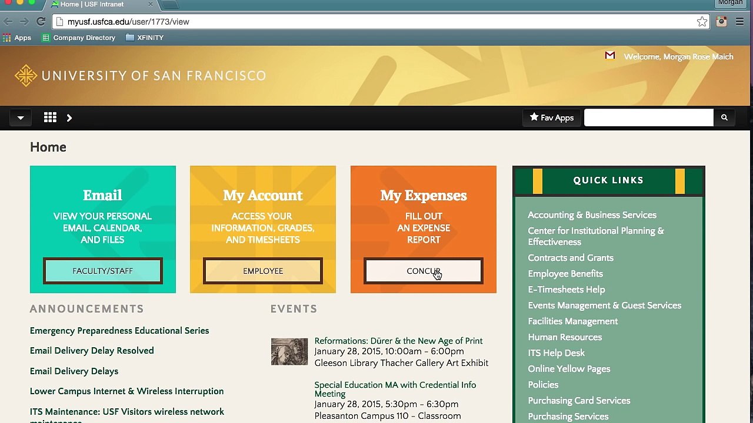Open the XFINITY bookmarks folder
Screen dimensions: 753x423
(x=145, y=38)
